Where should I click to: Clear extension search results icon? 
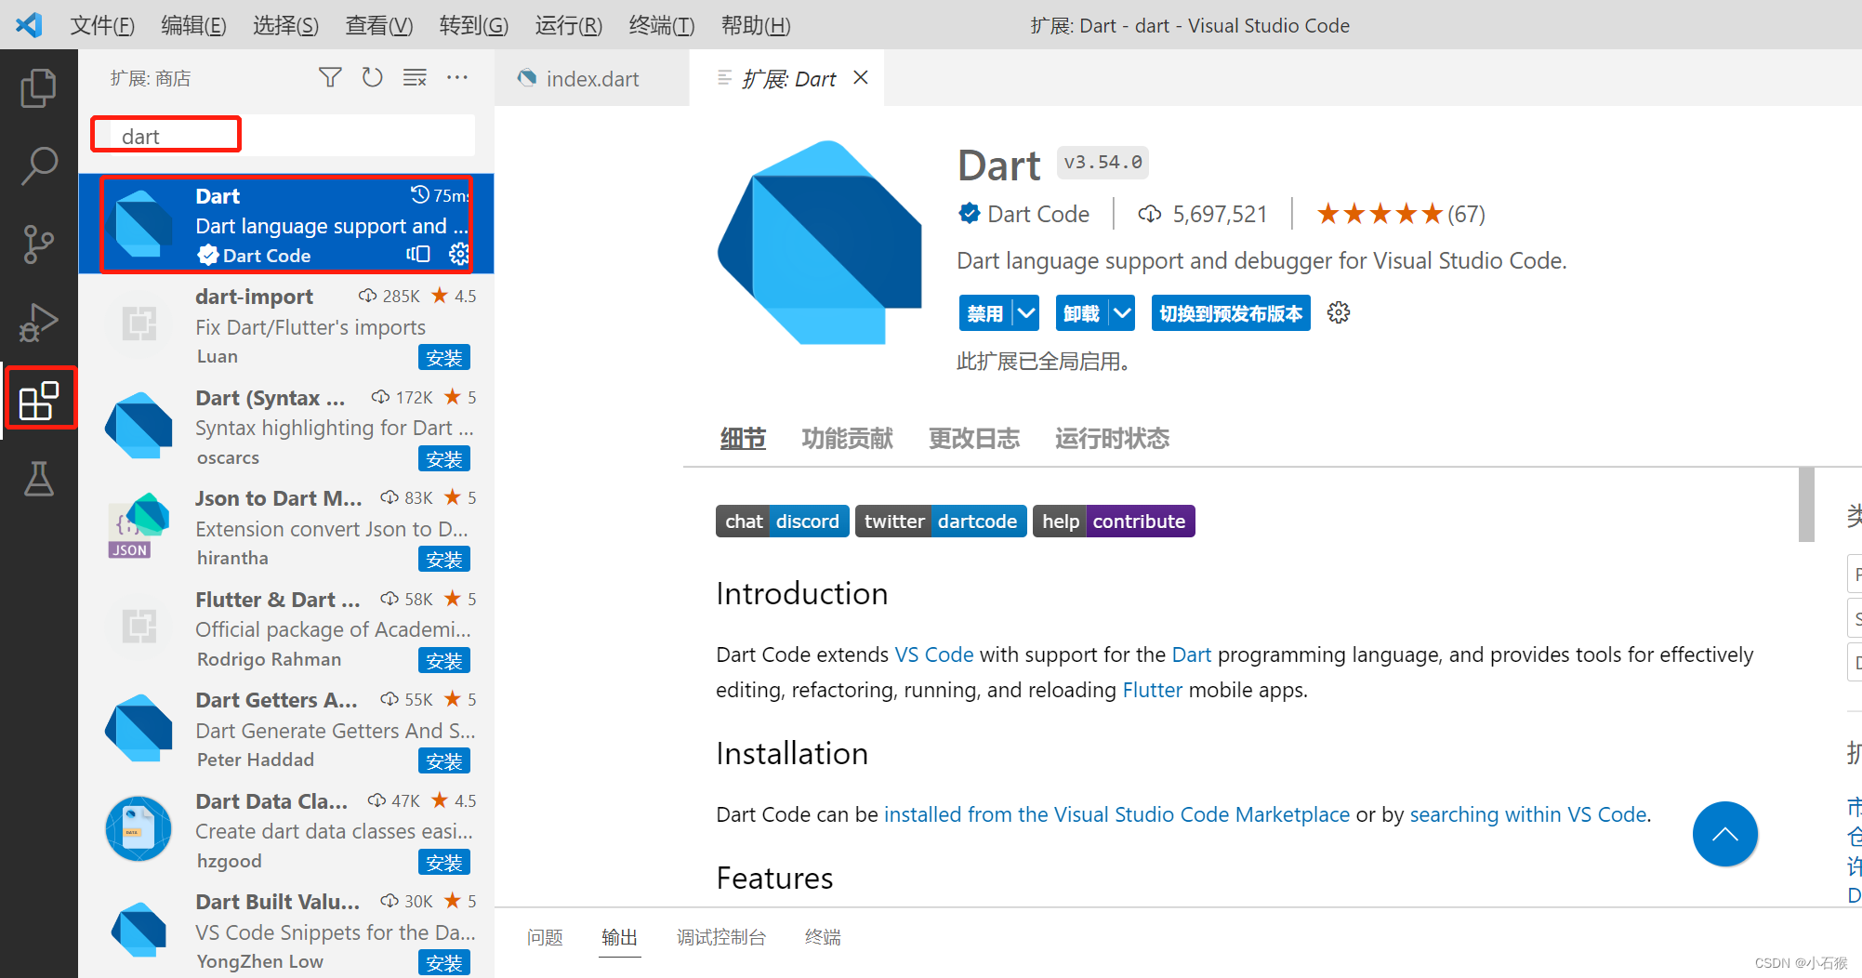coord(415,77)
